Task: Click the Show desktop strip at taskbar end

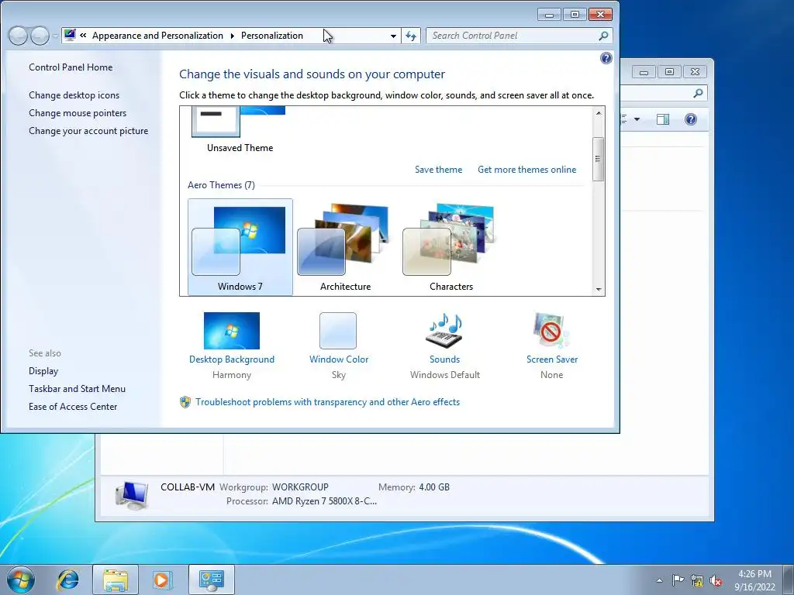Action: [x=789, y=580]
